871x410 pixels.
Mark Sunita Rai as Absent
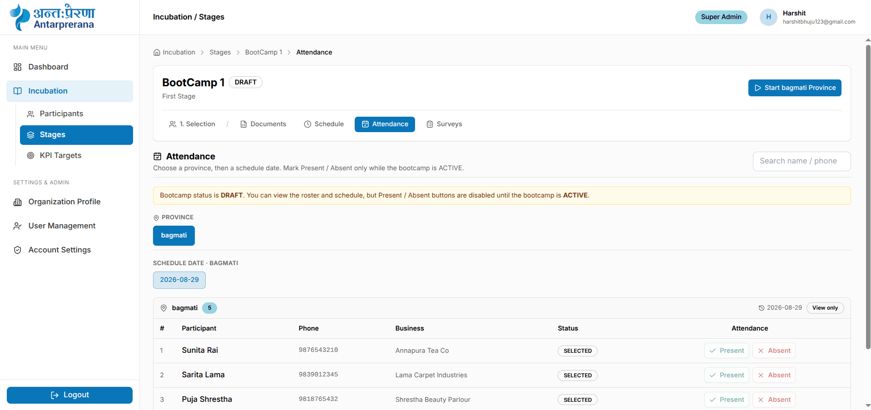pos(774,351)
